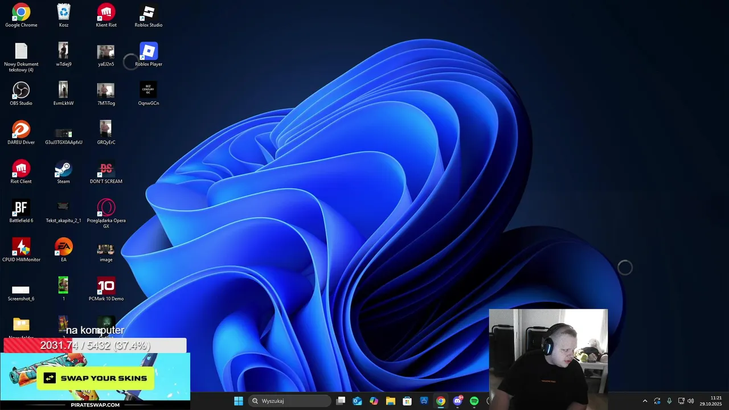Screen dimensions: 729x410
Task: Open the EvmLkhW image file
Action: (64, 94)
